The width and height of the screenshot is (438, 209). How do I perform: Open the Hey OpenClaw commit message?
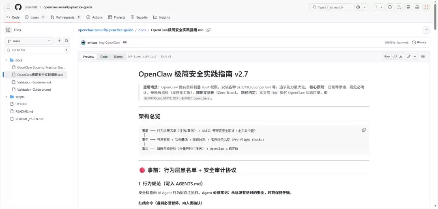pos(109,43)
